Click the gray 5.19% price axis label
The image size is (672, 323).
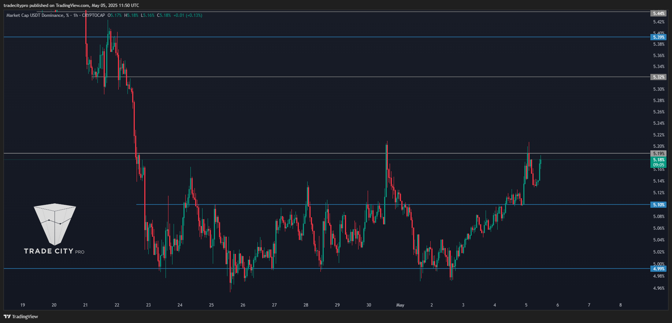pyautogui.click(x=658, y=154)
